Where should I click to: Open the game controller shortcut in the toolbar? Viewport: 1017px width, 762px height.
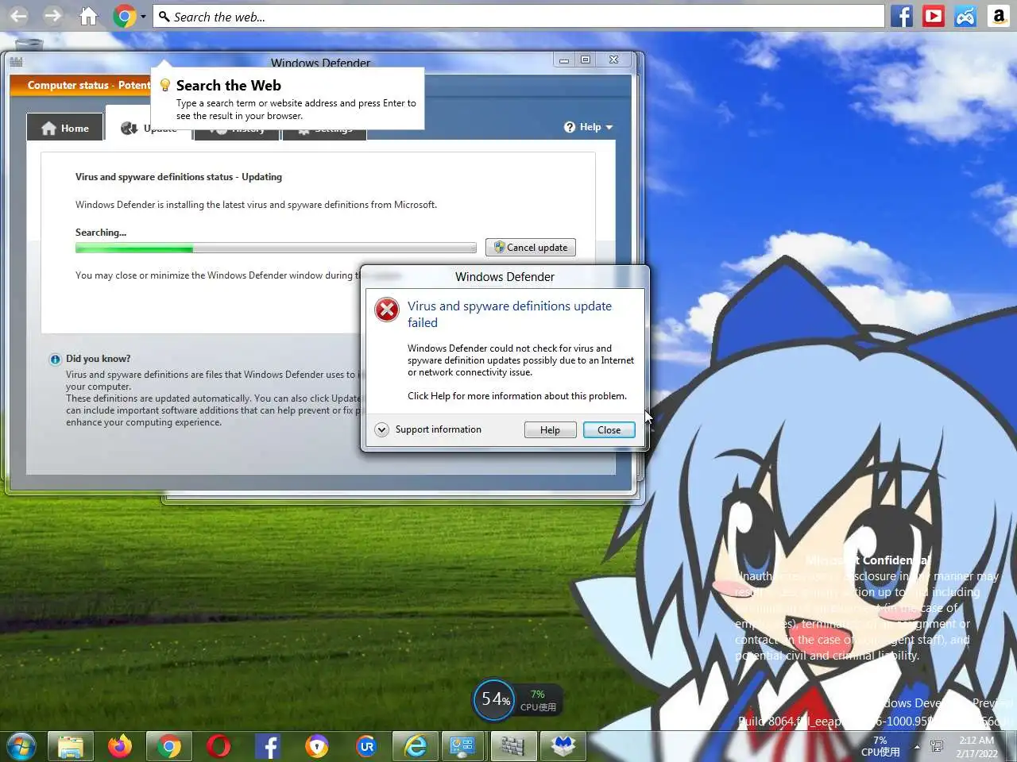coord(965,16)
